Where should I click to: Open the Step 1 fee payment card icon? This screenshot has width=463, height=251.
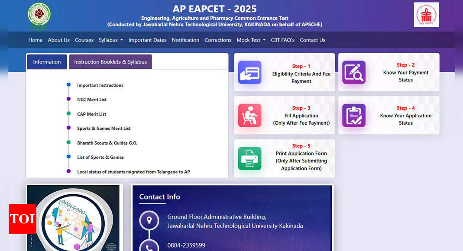click(x=249, y=72)
